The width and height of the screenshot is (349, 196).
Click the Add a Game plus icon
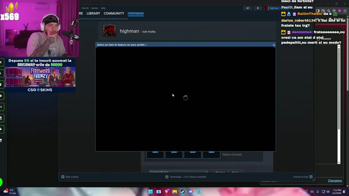tap(63, 177)
